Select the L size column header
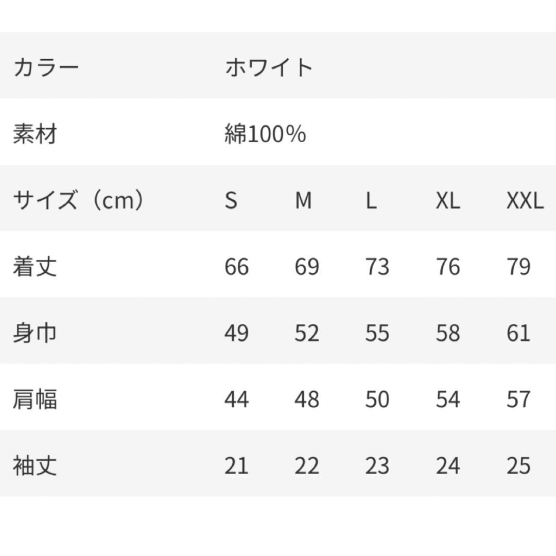Image resolution: width=556 pixels, height=556 pixels. [x=371, y=201]
